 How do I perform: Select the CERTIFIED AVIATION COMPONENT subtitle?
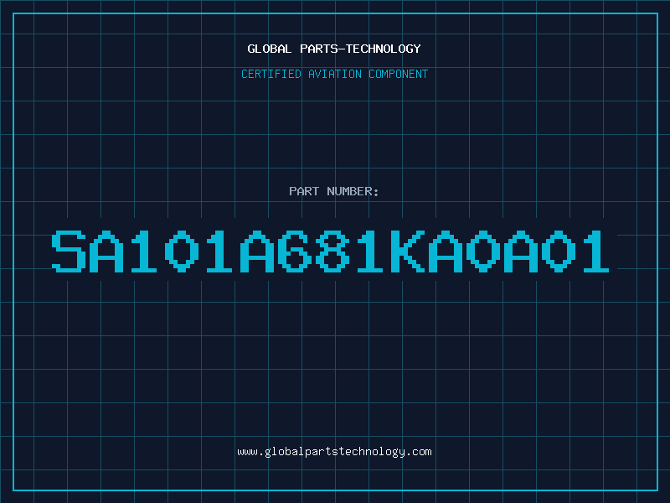(334, 74)
